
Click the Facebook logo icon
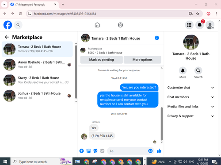click(x=8, y=25)
